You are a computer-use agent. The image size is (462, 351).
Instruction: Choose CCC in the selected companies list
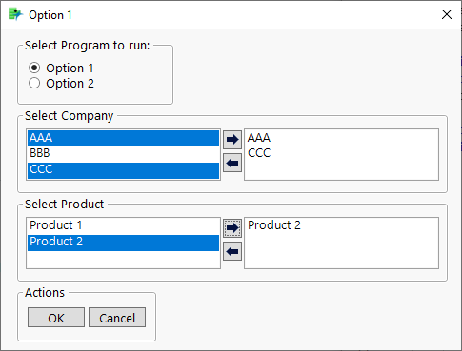259,153
